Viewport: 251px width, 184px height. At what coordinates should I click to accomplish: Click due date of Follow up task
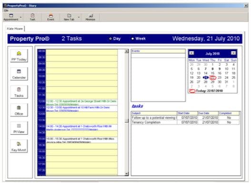point(208,118)
